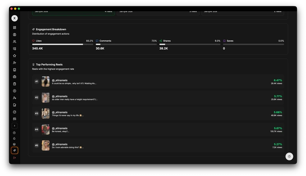Open the star favorites sidebar icon

click(x=14, y=56)
